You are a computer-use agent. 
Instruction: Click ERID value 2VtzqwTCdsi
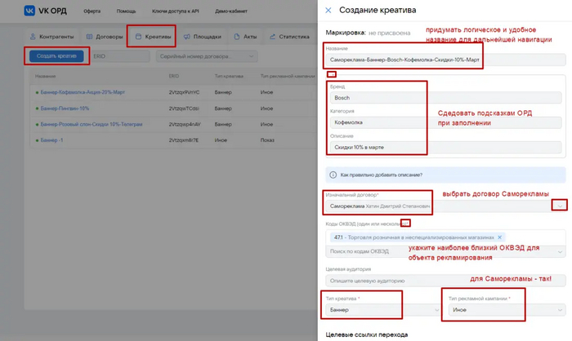click(x=184, y=108)
